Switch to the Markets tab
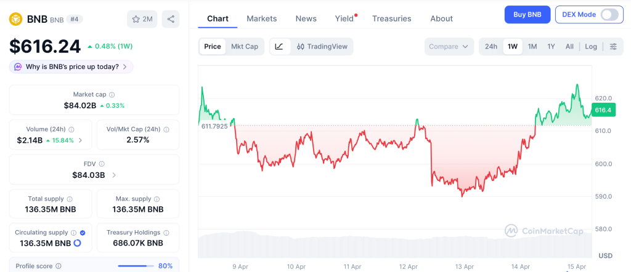The width and height of the screenshot is (631, 272). pyautogui.click(x=262, y=18)
